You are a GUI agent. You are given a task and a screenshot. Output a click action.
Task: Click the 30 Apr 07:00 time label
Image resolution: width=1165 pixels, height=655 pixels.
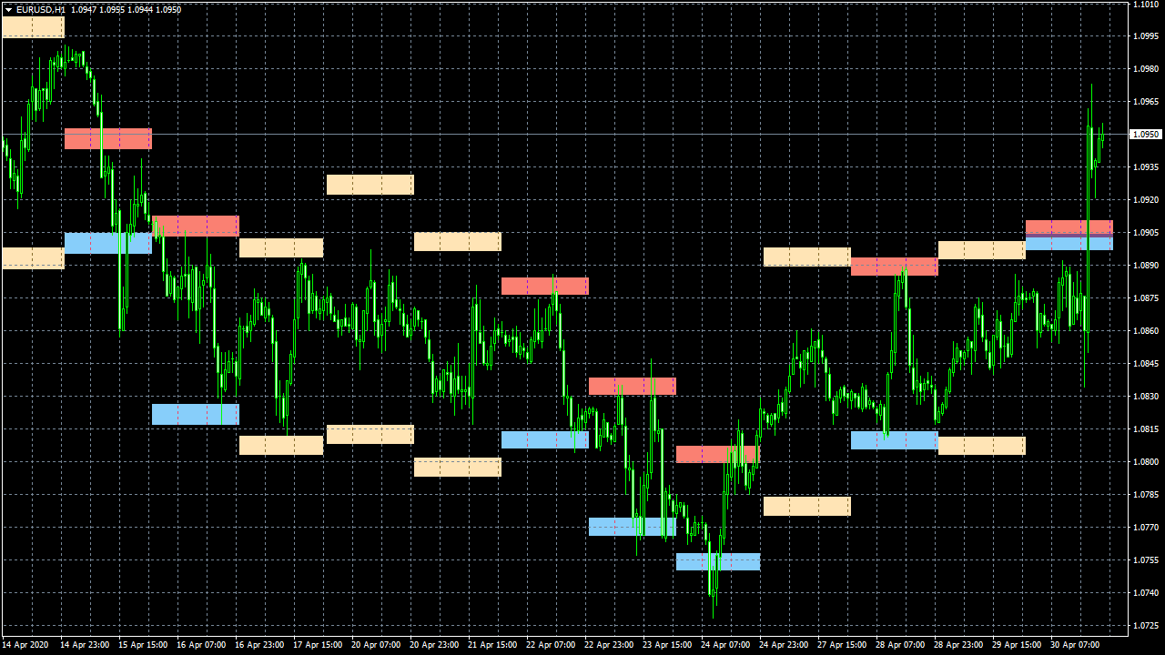click(1075, 645)
